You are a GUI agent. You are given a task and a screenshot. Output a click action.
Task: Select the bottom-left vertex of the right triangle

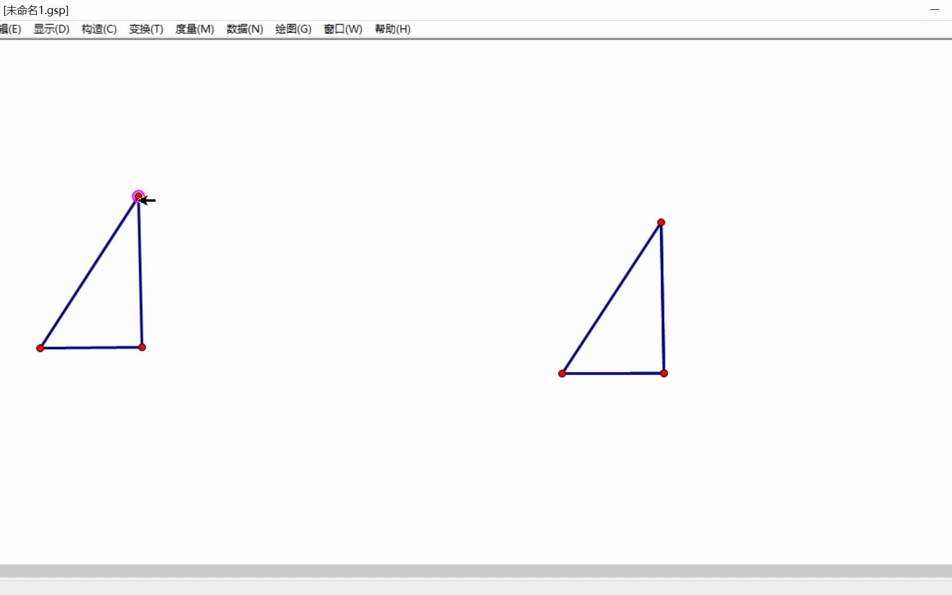(x=562, y=373)
